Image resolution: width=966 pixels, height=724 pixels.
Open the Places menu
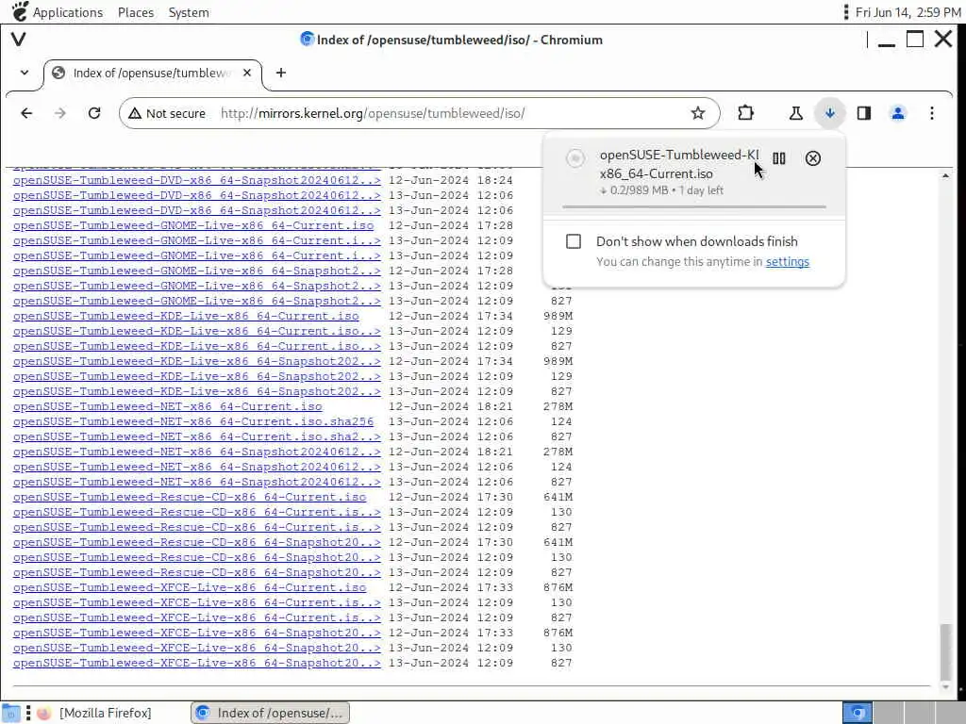(x=136, y=12)
